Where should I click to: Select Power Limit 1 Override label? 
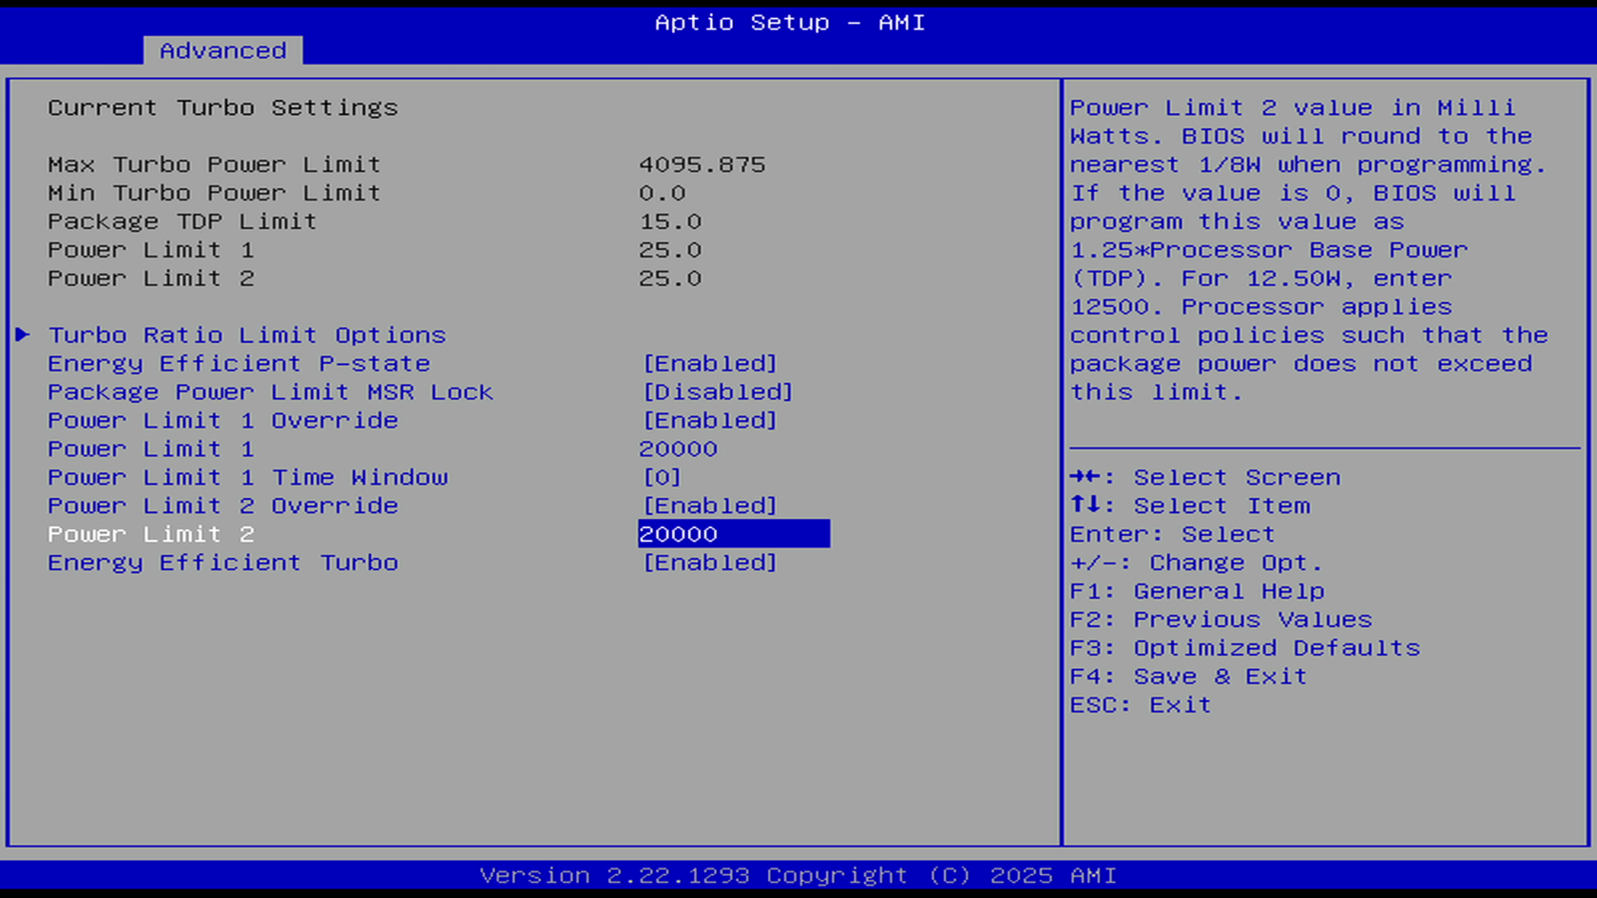coord(223,421)
